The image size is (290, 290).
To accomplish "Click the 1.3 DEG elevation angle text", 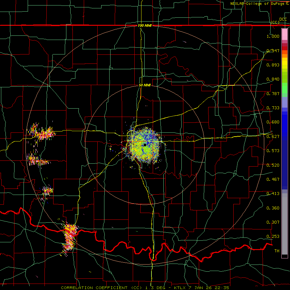I will click(x=155, y=288).
